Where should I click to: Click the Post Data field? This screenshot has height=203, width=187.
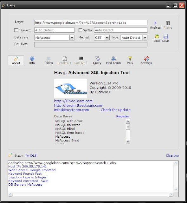pyautogui.click(x=91, y=45)
